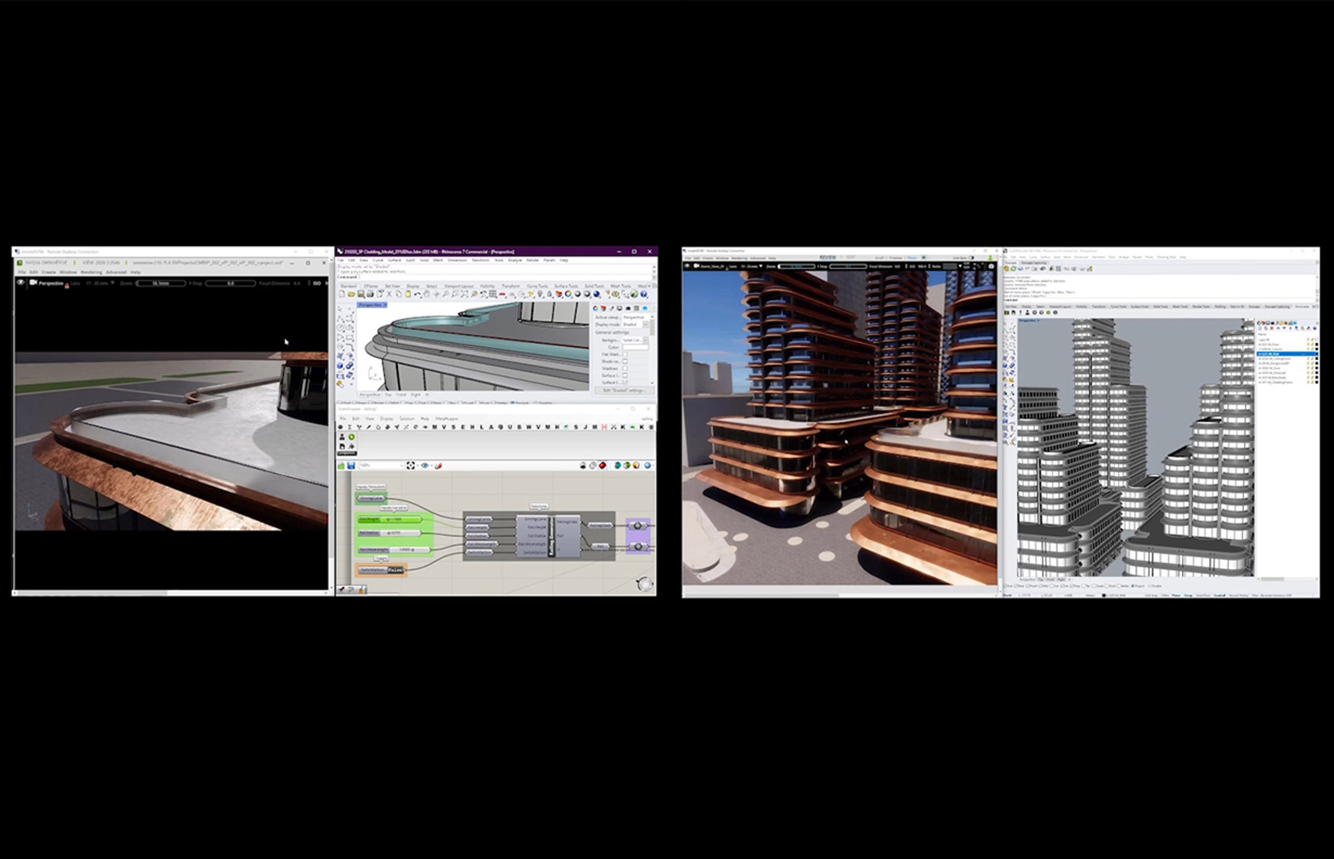Switch to the Curve Tools toolbar tab
This screenshot has width=1334, height=859.
537,286
